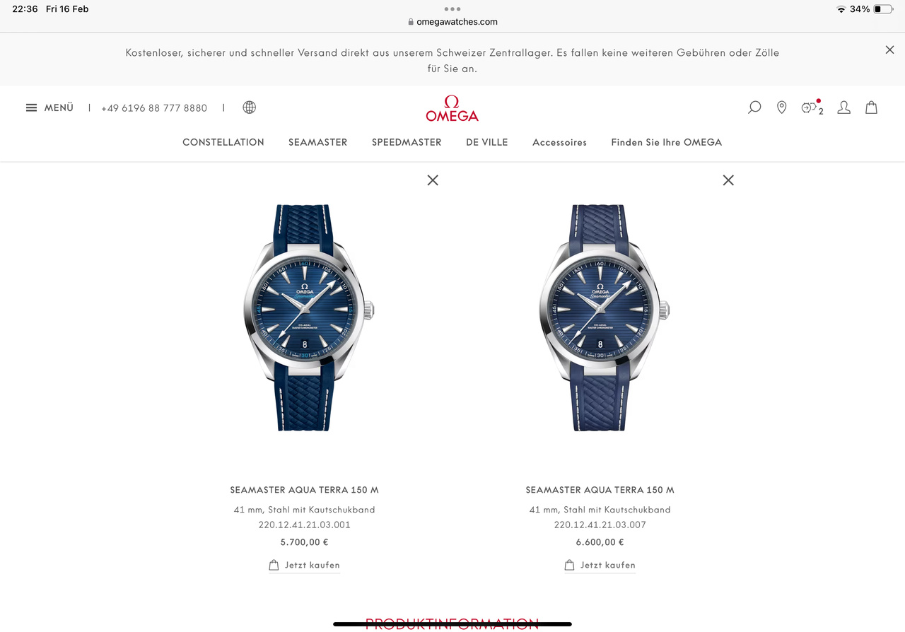Open the watch compare icon with 2
905x632 pixels.
[x=812, y=107]
